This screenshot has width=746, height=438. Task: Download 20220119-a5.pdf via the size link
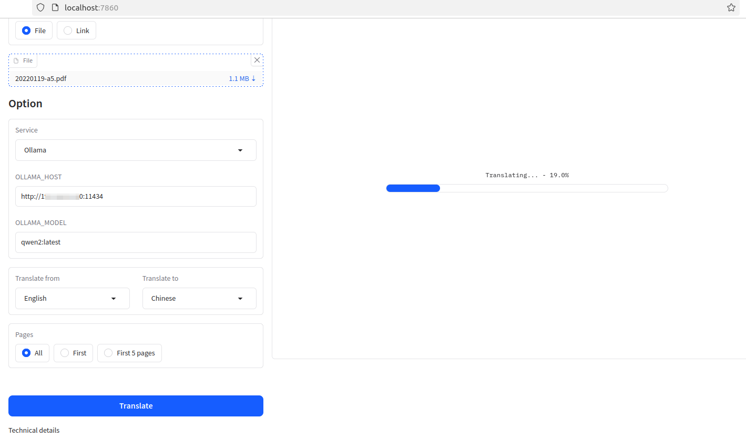pos(239,78)
